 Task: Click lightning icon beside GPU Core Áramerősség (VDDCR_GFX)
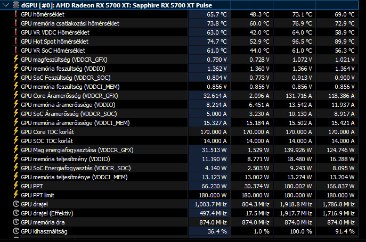[16, 96]
